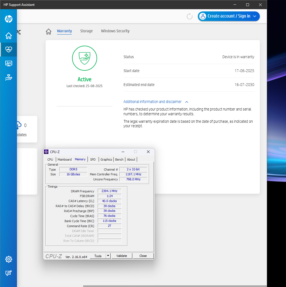Click the tRP value 39 clocks
The image size is (286, 287).
click(109, 211)
